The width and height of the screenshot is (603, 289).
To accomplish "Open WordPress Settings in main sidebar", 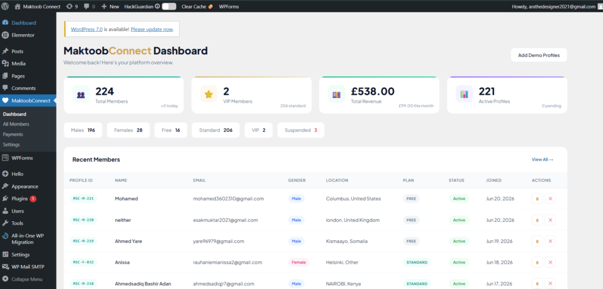I will (28, 254).
